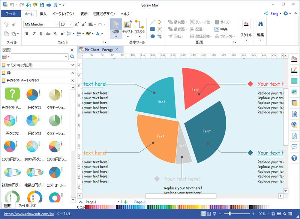The height and width of the screenshot is (219, 300).
Task: Click the 中央 center alignment button
Action: click(x=221, y=29)
